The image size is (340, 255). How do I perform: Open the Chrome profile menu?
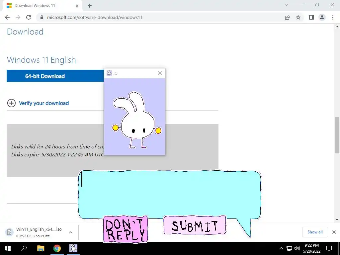[x=322, y=17]
